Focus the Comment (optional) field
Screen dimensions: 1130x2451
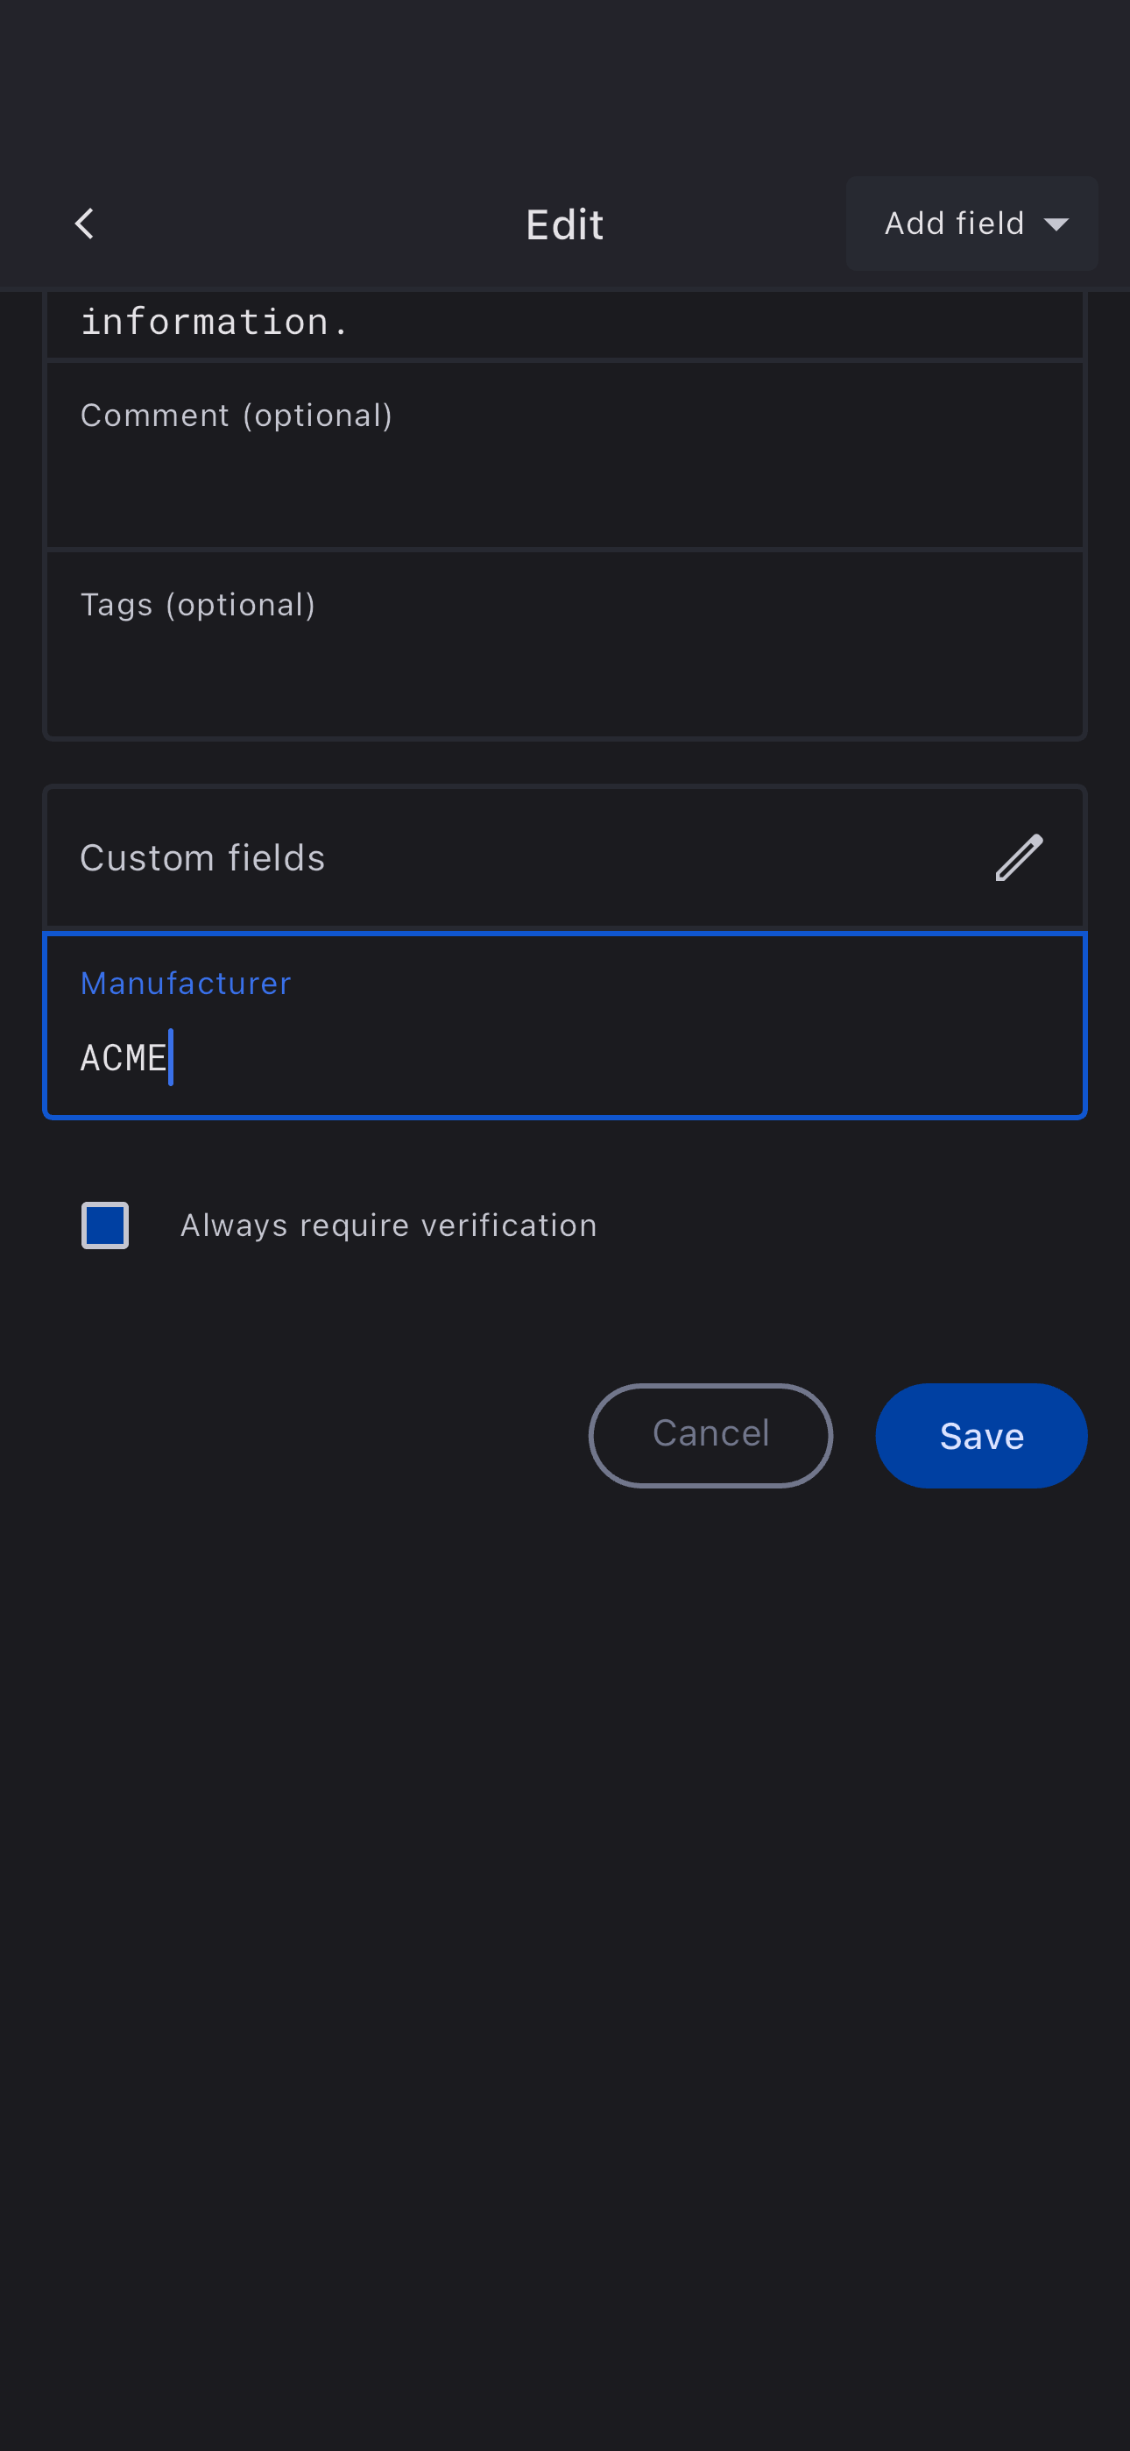pyautogui.click(x=564, y=476)
